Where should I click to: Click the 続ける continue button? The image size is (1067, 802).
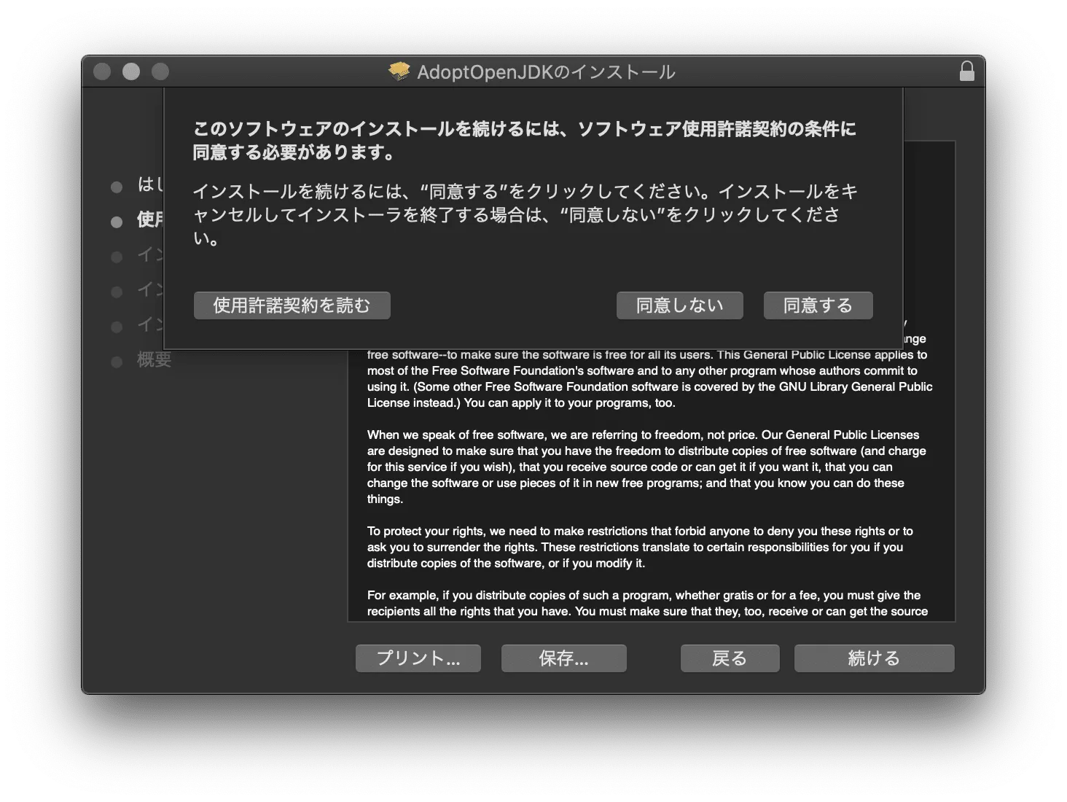[874, 658]
